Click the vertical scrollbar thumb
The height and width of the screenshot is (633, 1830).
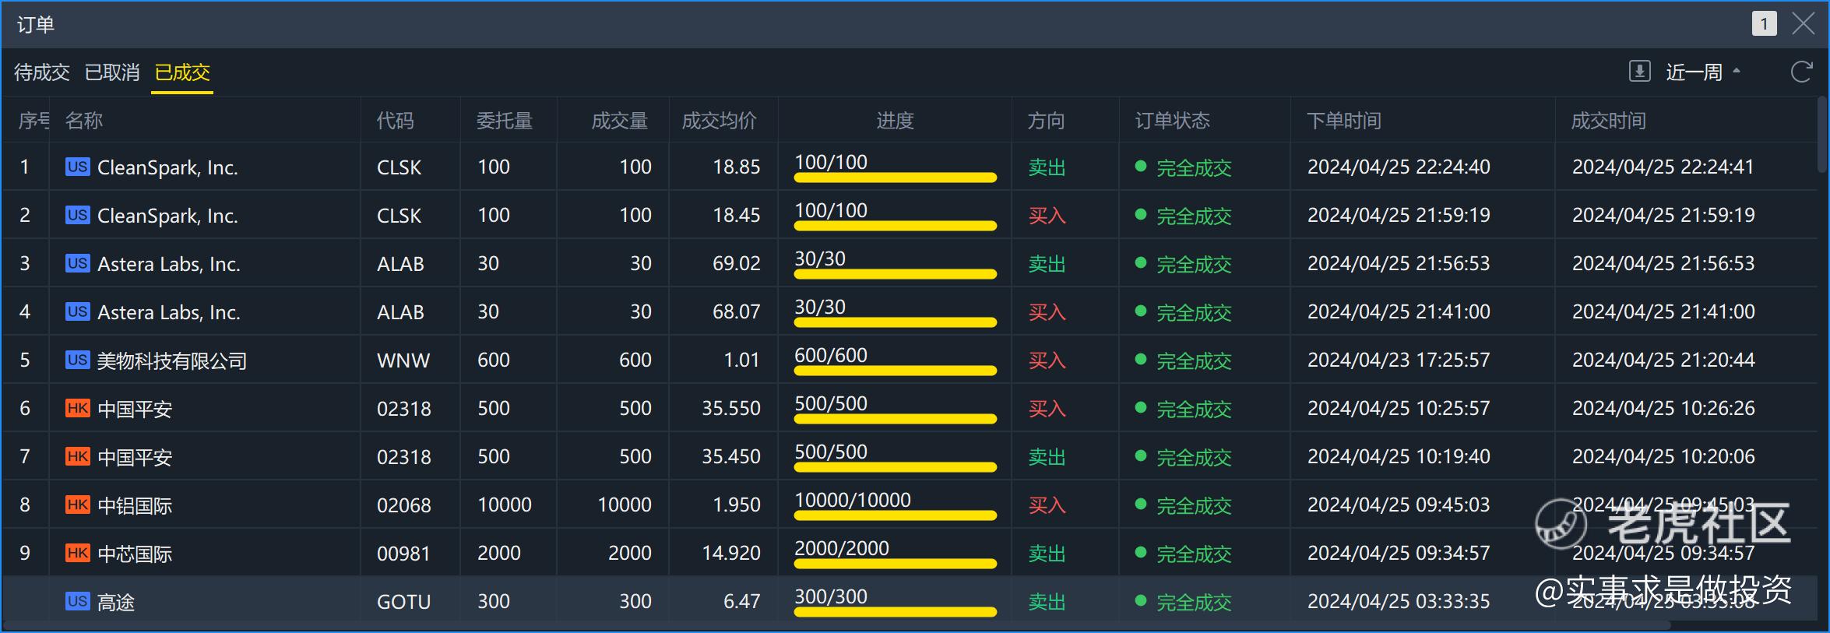pos(1821,134)
